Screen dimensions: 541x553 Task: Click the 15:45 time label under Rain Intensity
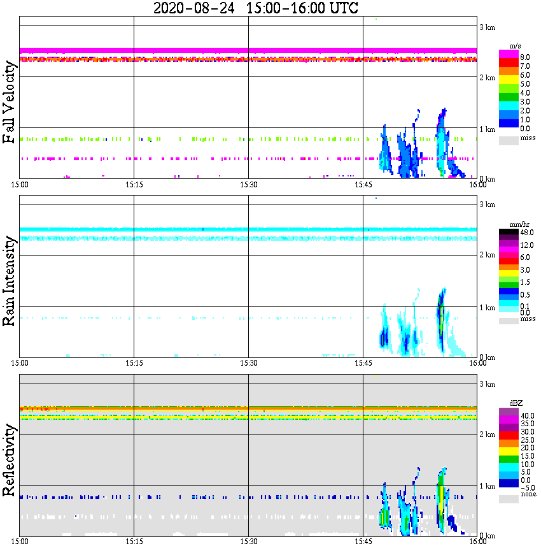[x=363, y=364]
